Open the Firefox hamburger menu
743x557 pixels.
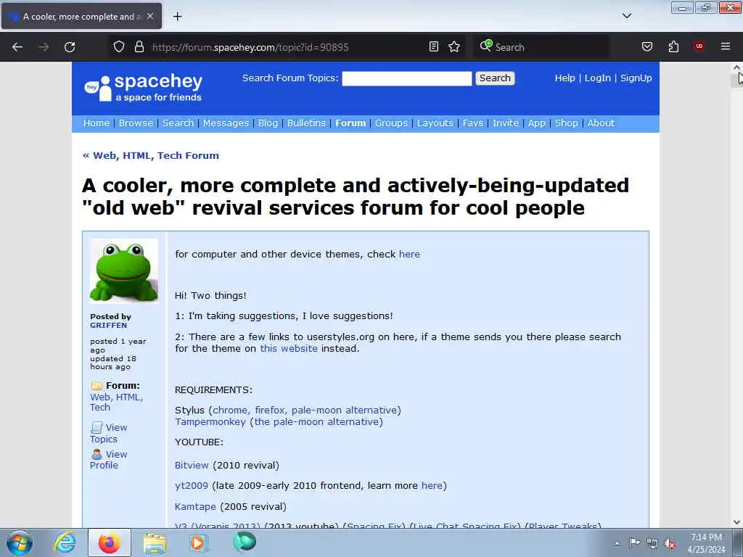(725, 46)
